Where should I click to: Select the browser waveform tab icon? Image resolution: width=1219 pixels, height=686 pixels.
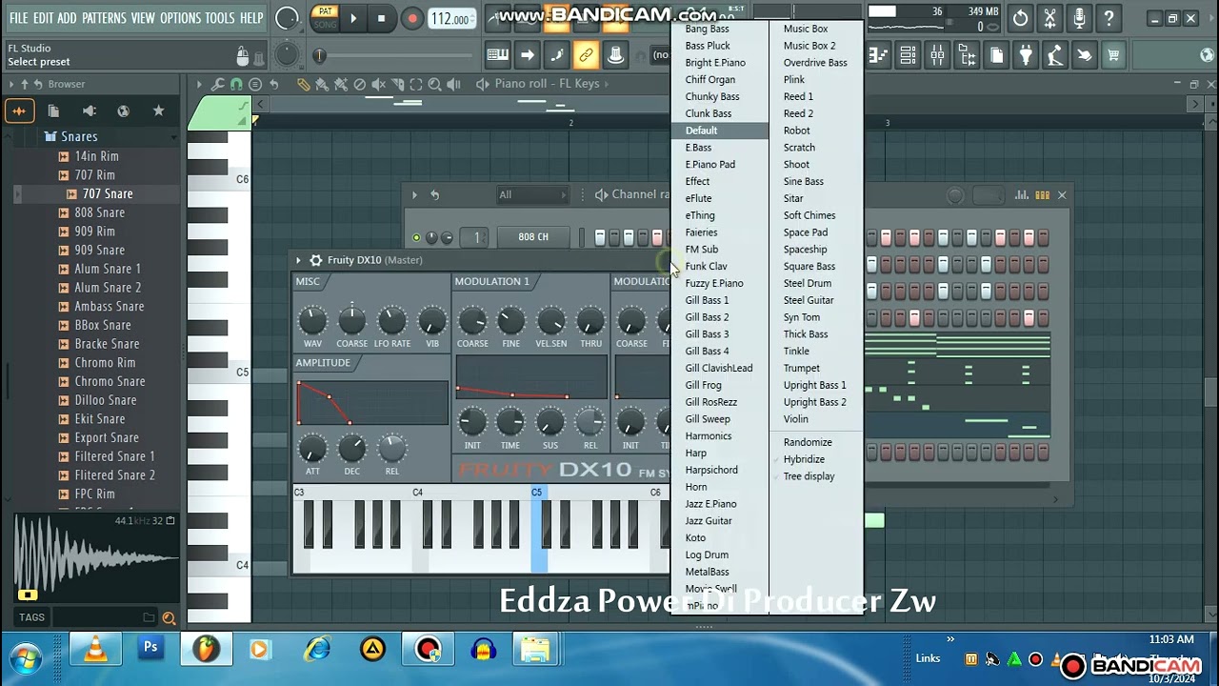pos(18,111)
